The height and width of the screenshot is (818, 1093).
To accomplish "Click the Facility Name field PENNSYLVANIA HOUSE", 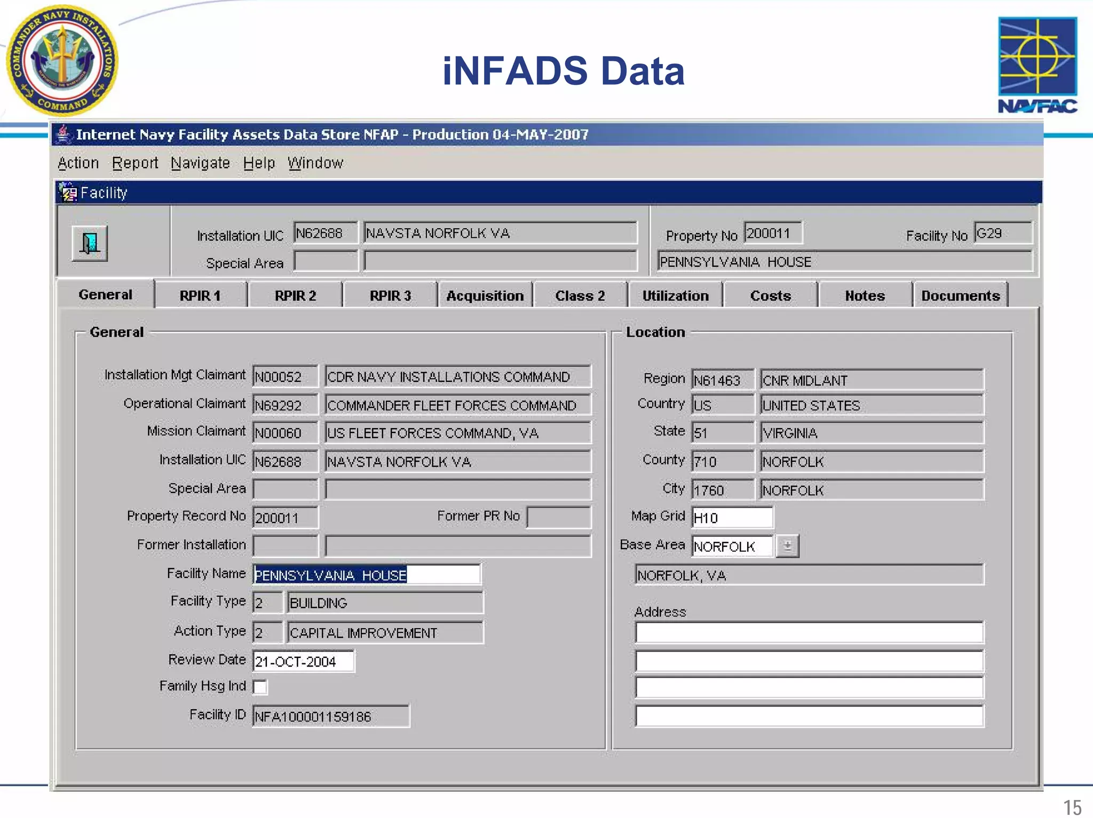I will [367, 575].
